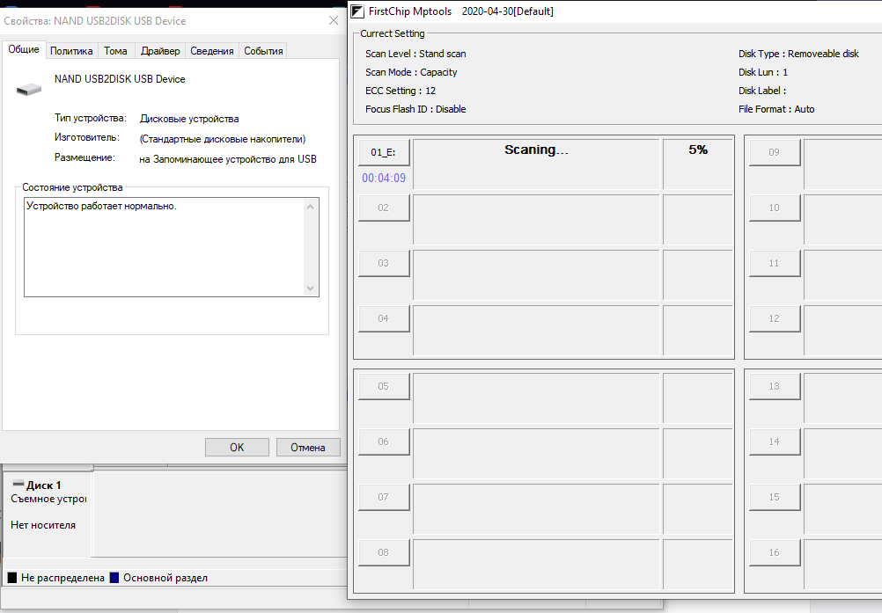This screenshot has width=882, height=613.
Task: Click the Disk Label : text
Action: (x=762, y=91)
